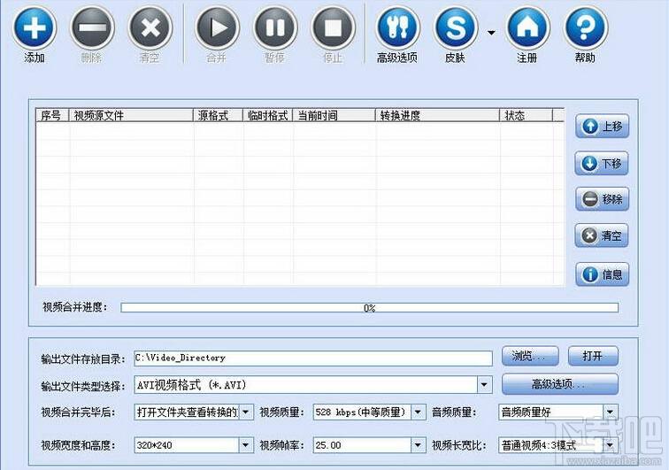Click the 停止 (Stop) icon
The height and width of the screenshot is (470, 669).
[333, 27]
